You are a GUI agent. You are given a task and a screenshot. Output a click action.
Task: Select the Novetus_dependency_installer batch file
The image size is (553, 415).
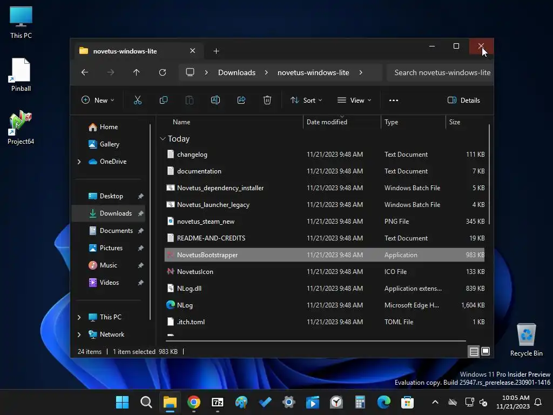click(x=325, y=188)
